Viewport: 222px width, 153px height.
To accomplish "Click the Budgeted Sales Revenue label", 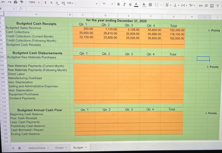I will (x=23, y=28).
